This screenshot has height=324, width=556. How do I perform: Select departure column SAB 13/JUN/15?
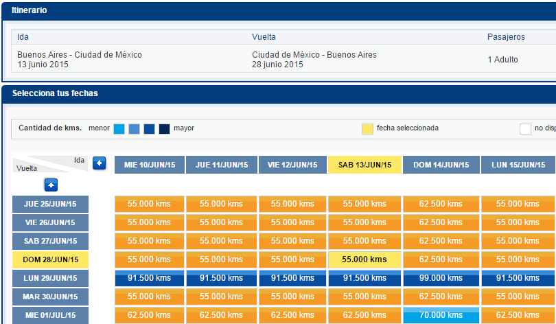[365, 165]
